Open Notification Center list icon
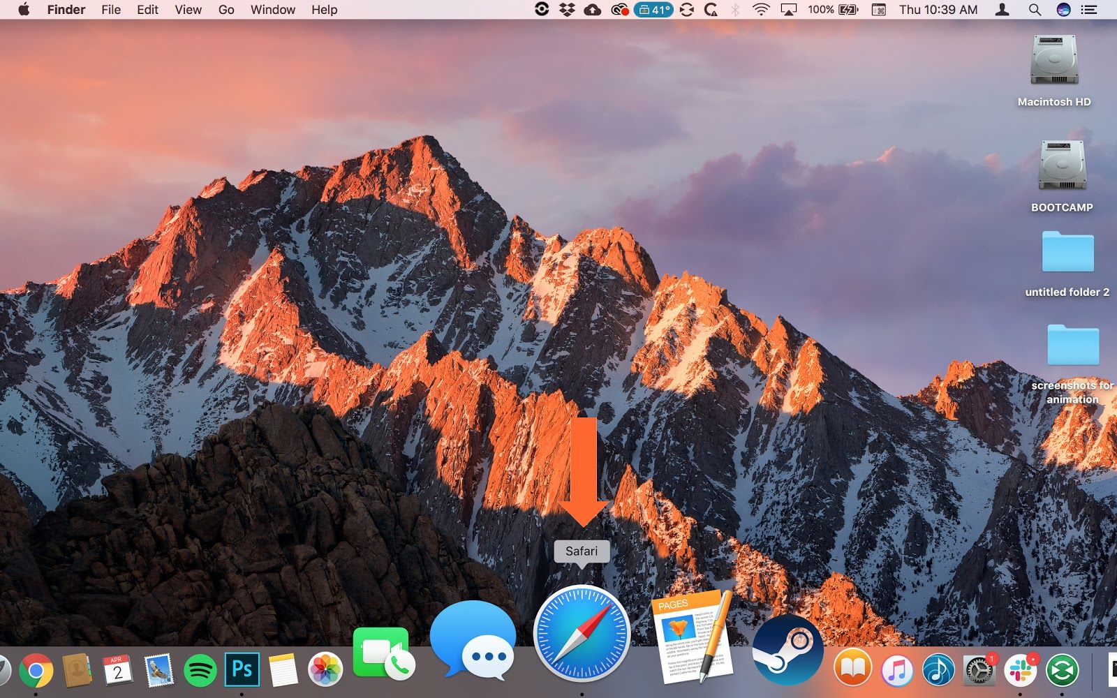The image size is (1117, 698). click(1088, 10)
